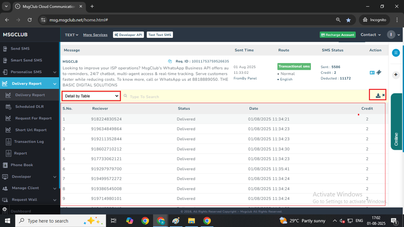Image resolution: width=404 pixels, height=227 pixels.
Task: Click the address bar URL
Action: click(x=79, y=20)
